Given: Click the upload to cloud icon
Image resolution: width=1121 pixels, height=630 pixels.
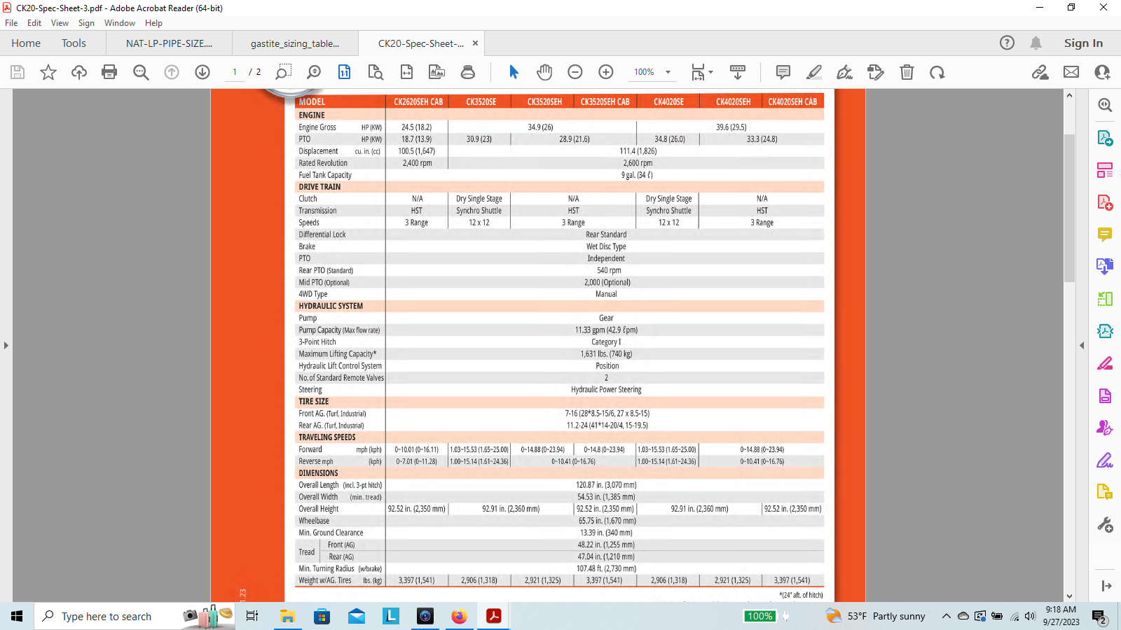Looking at the screenshot, I should click(78, 72).
